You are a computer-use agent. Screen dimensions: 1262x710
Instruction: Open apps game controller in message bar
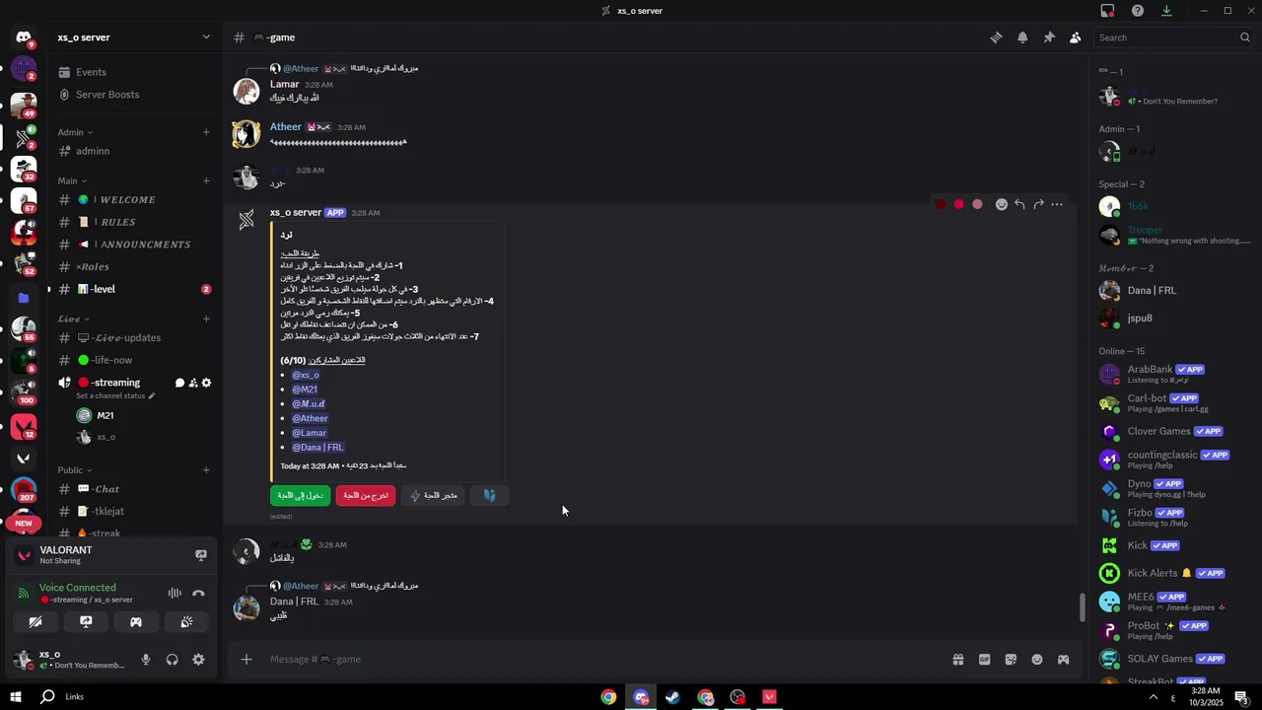(x=1064, y=660)
